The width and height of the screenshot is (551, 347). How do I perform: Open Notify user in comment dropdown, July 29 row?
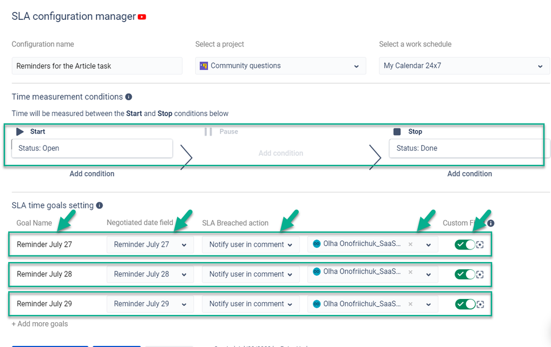coord(250,304)
